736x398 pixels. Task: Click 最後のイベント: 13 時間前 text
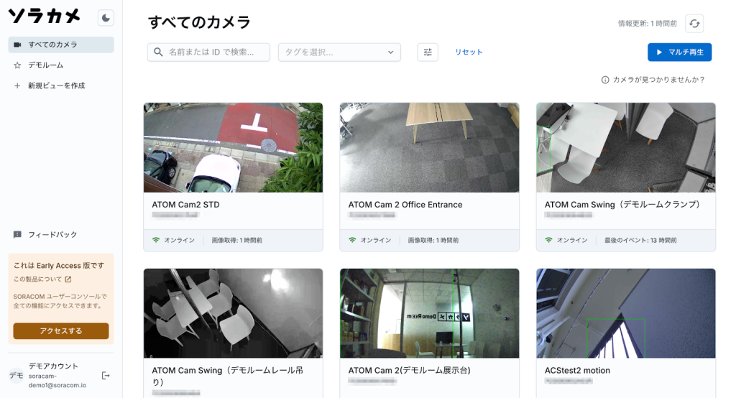pos(640,240)
